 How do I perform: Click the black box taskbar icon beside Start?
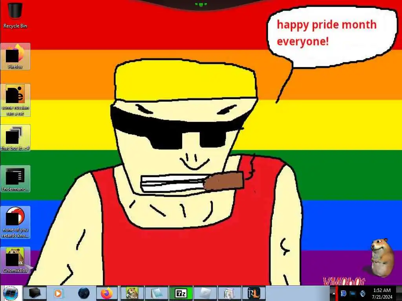coord(35,293)
